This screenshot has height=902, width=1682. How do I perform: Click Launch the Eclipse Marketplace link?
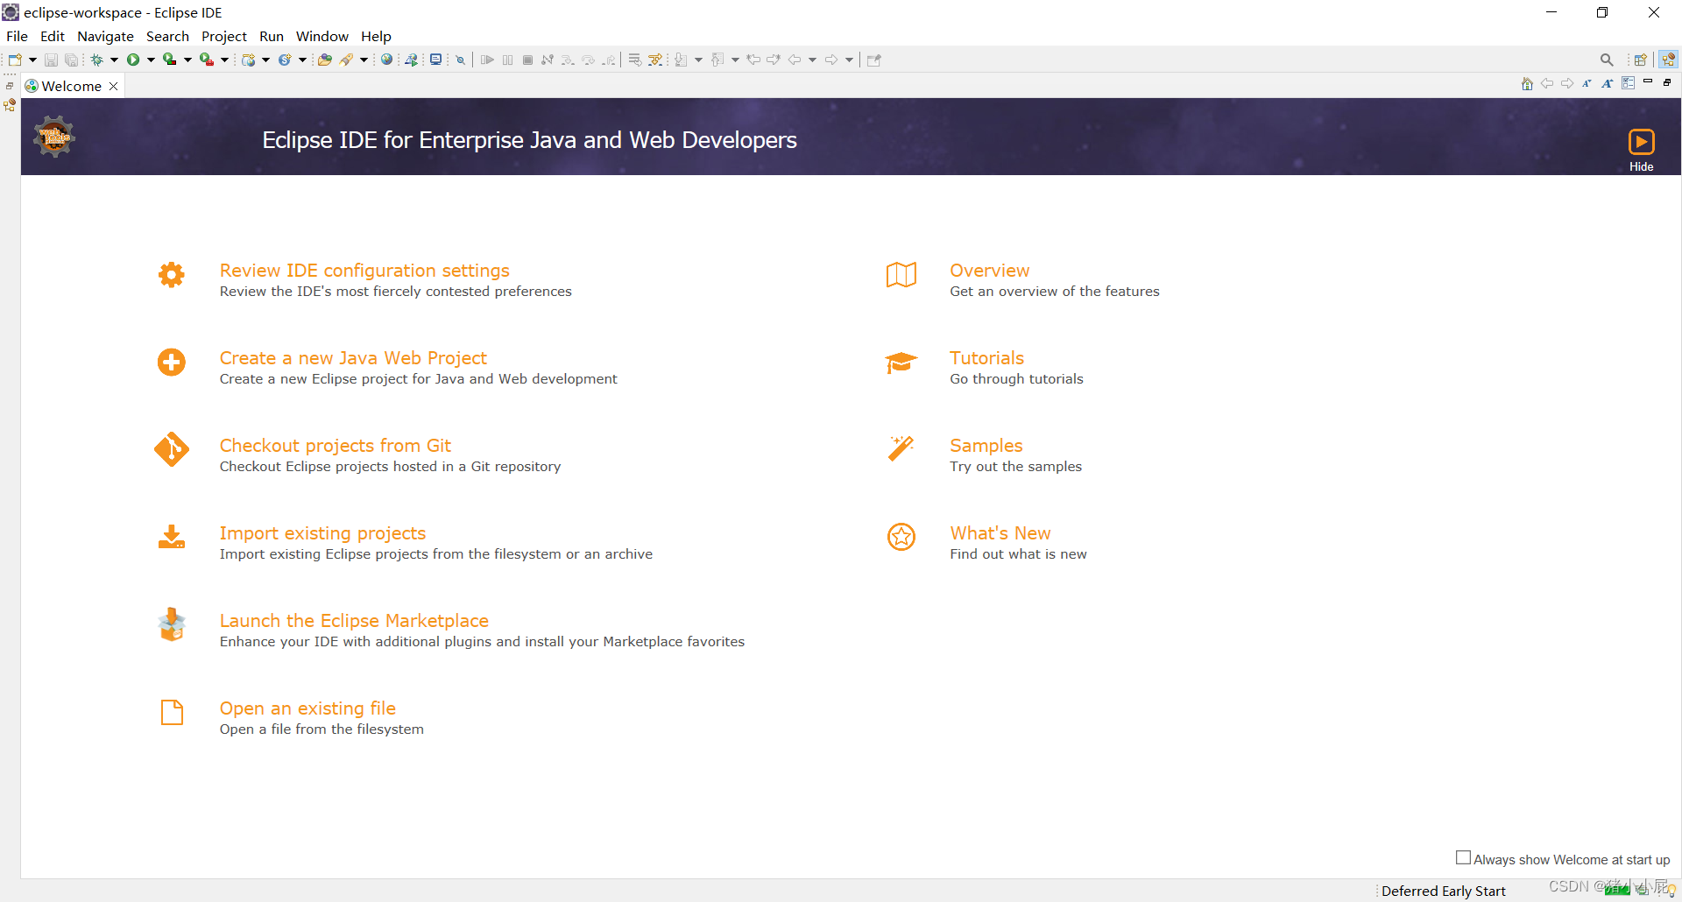click(354, 621)
